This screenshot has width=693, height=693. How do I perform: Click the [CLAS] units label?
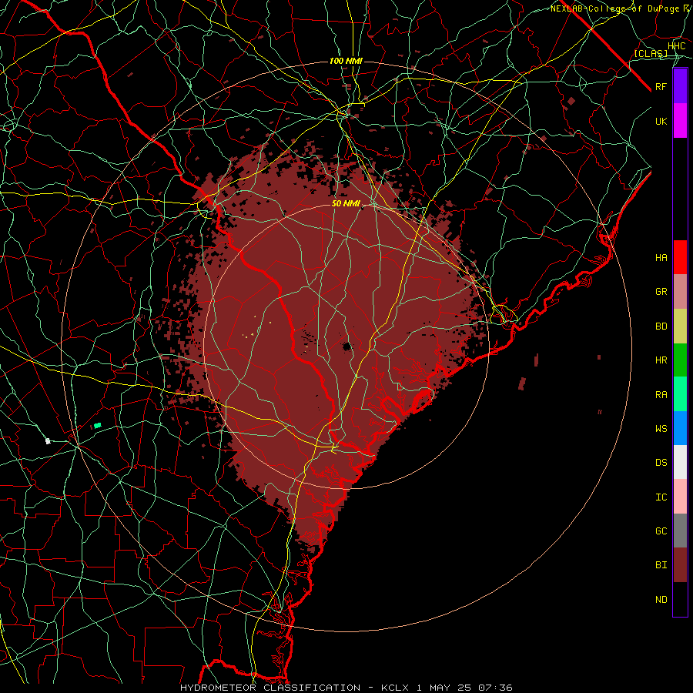click(651, 53)
